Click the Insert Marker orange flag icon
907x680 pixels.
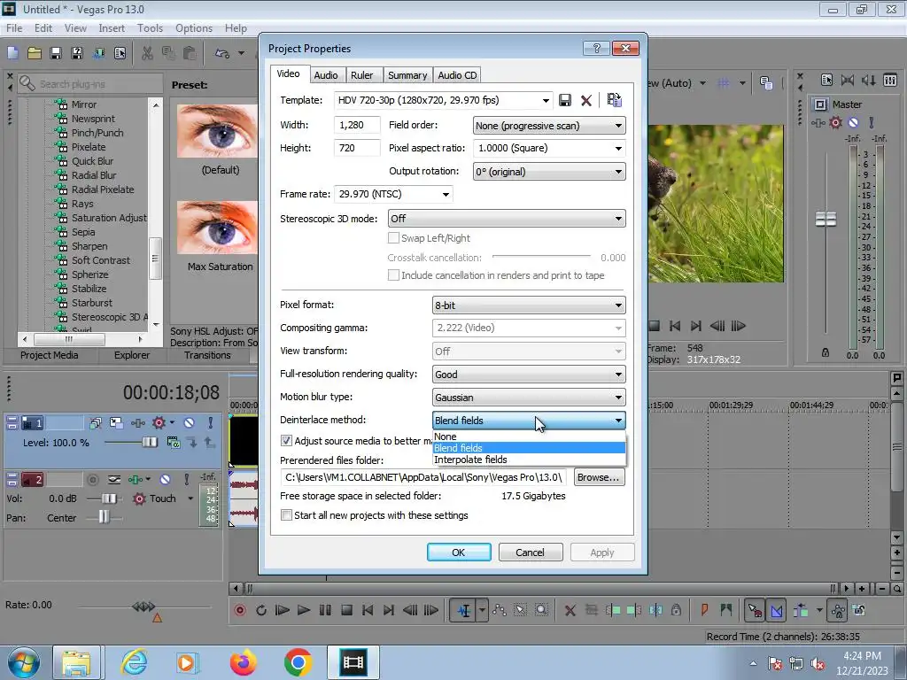click(704, 609)
